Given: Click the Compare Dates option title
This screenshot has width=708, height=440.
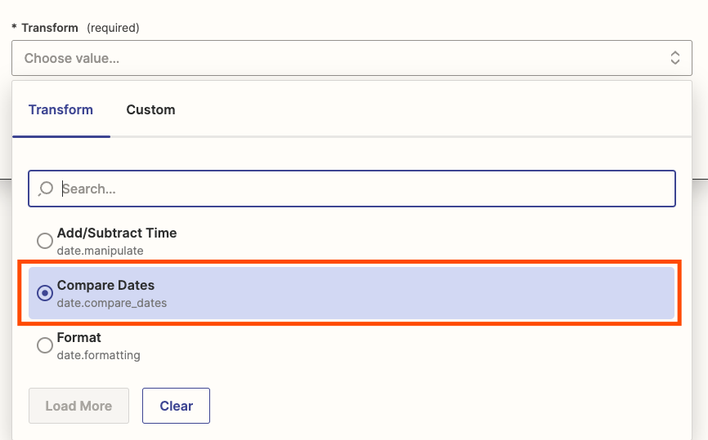Looking at the screenshot, I should point(105,285).
